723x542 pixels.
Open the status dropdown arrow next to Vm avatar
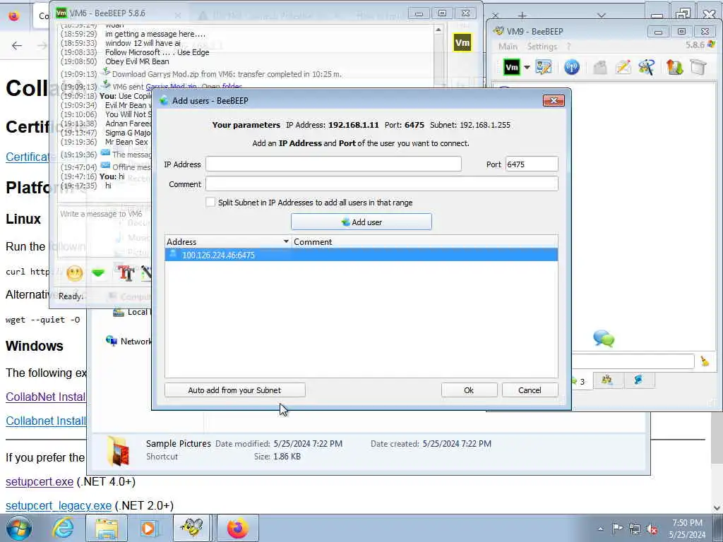click(527, 67)
